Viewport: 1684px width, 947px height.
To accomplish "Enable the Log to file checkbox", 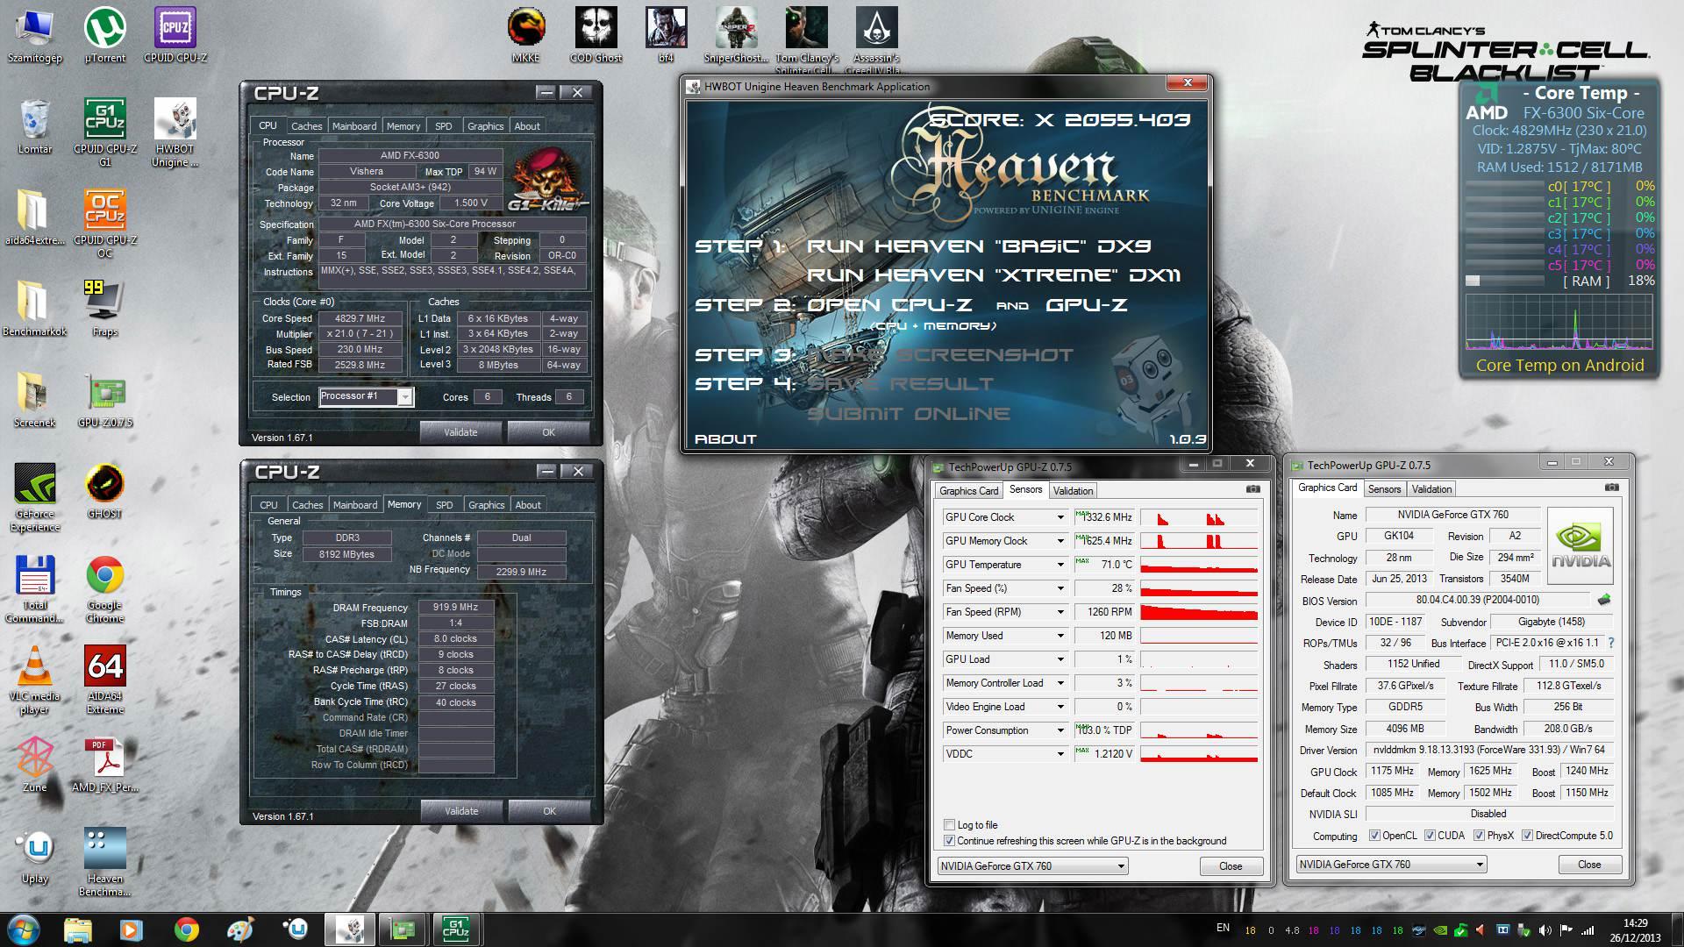I will [949, 824].
